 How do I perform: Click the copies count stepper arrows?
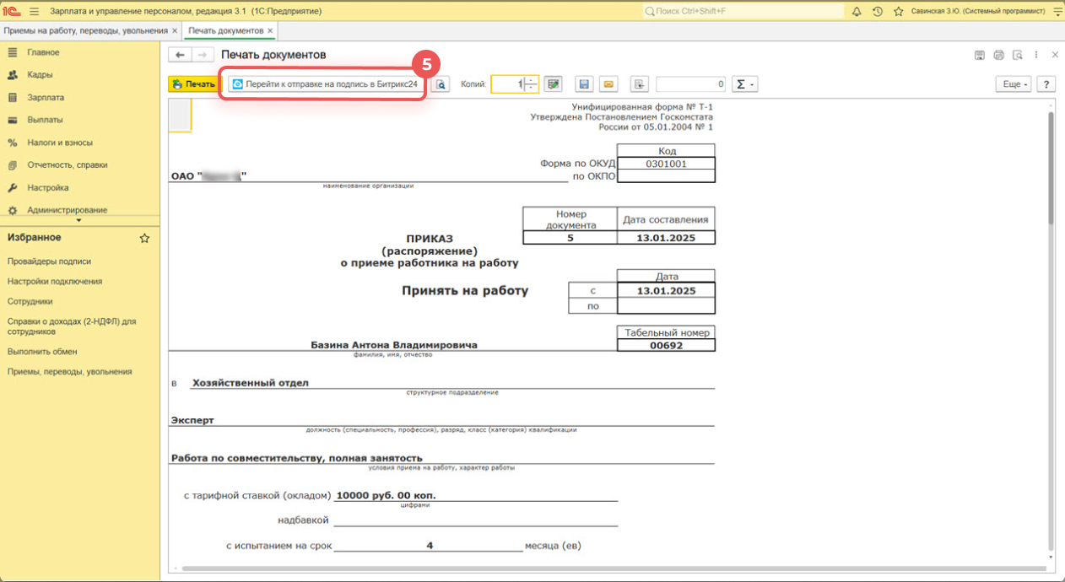(530, 84)
